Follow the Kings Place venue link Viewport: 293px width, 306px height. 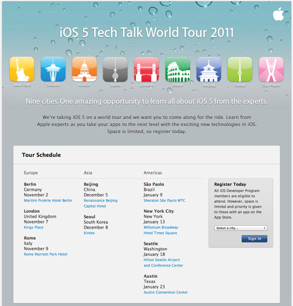pyautogui.click(x=33, y=227)
